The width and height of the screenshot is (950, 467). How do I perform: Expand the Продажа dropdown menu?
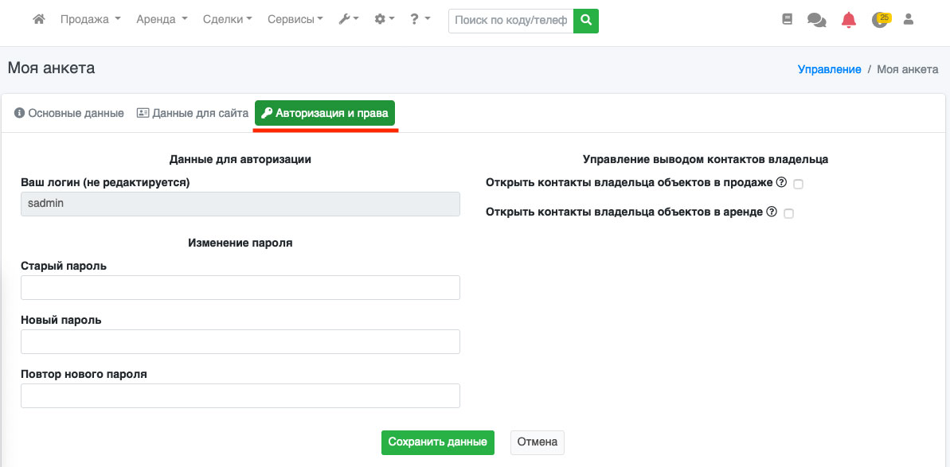pyautogui.click(x=90, y=20)
